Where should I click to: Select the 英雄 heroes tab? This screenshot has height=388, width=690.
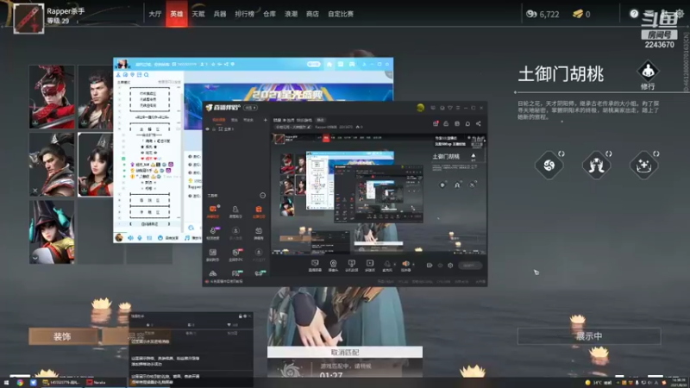(x=177, y=14)
